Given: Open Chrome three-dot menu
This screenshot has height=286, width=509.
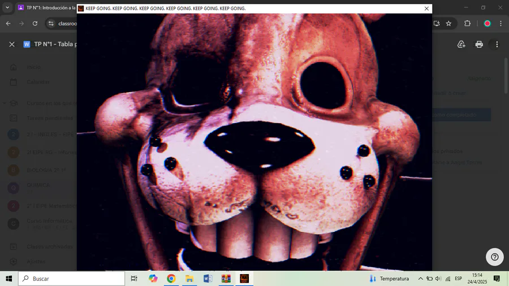Looking at the screenshot, I should click(x=501, y=23).
